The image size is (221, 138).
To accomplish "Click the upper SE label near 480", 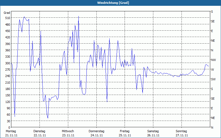I will click(x=213, y=21).
